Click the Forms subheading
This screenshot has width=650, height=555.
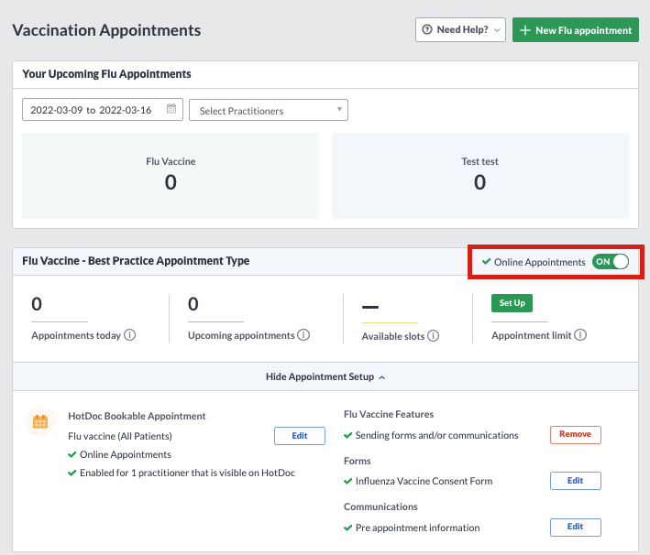[x=357, y=461]
